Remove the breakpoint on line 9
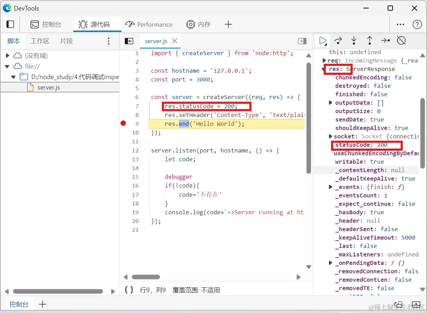The image size is (427, 313). (x=123, y=123)
